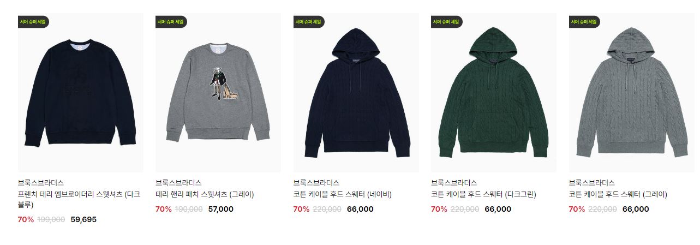Open product title 테리 핸리 패치 스웻셔츠 (그레이)
700x245 pixels.
coord(205,194)
